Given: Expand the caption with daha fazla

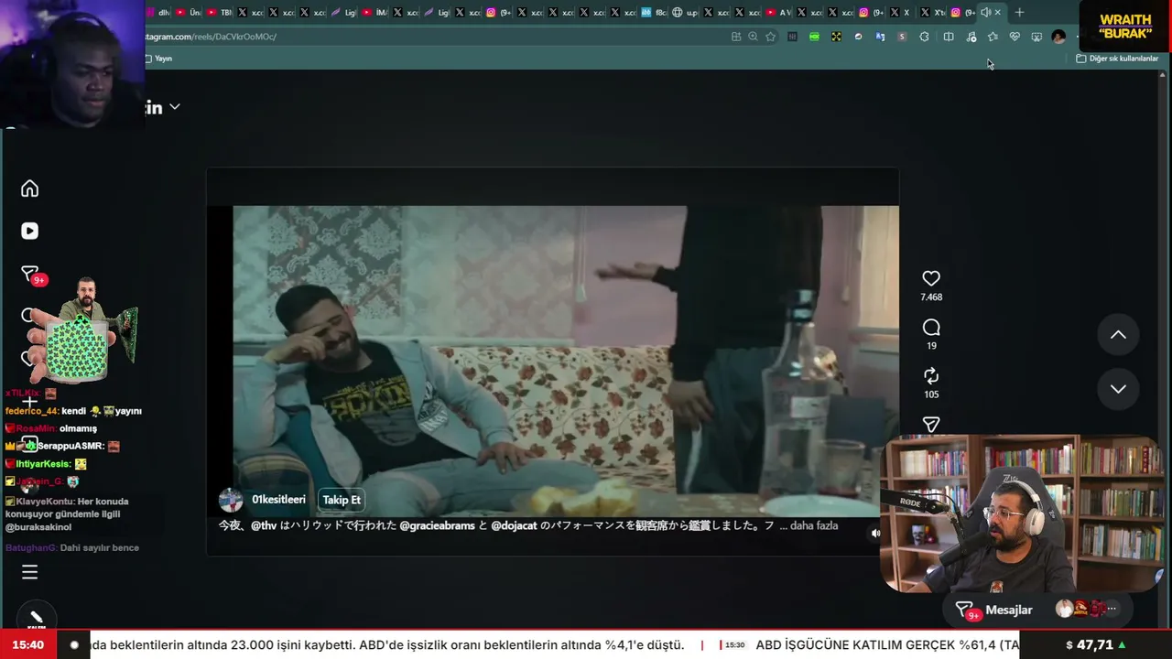Looking at the screenshot, I should tap(815, 525).
